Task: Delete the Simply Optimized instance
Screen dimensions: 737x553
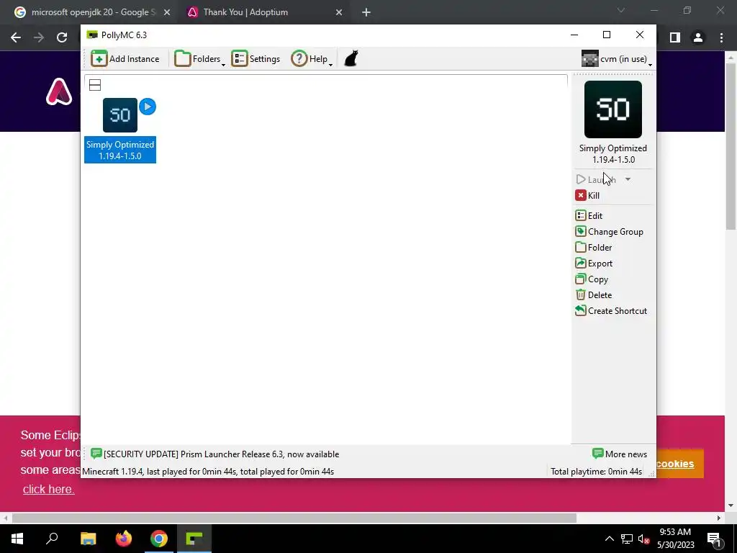Action: pos(594,295)
